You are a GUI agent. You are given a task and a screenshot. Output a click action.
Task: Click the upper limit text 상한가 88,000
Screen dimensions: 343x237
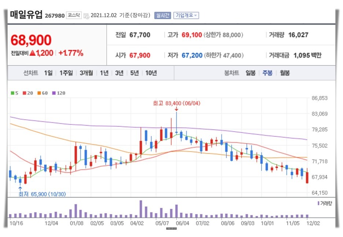223,35
